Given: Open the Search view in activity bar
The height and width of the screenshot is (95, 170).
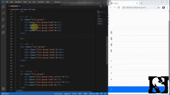Looking at the screenshot, I should point(3,13).
